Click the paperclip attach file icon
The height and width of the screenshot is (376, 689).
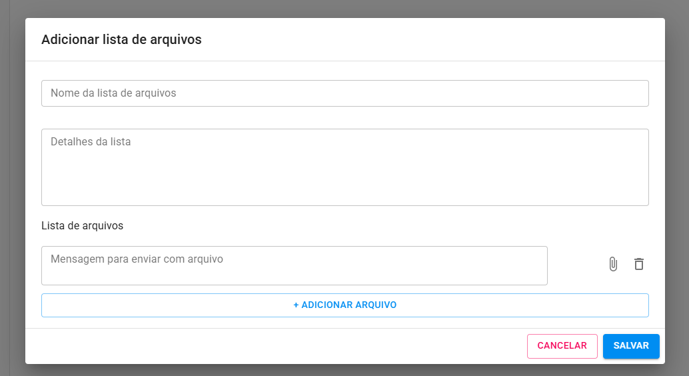[x=613, y=265]
